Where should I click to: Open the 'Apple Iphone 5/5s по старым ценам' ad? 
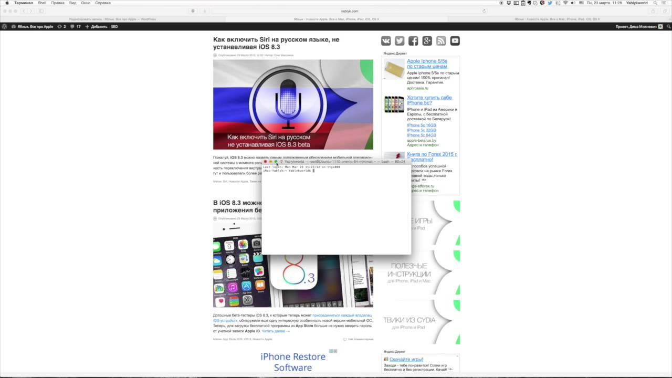click(427, 64)
